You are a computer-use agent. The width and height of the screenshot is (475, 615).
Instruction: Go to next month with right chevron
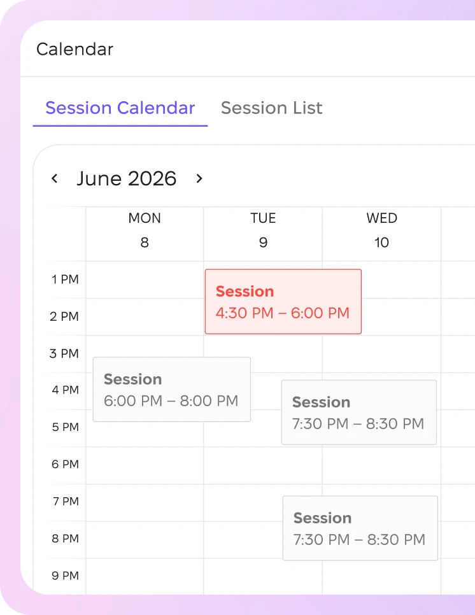coord(199,178)
